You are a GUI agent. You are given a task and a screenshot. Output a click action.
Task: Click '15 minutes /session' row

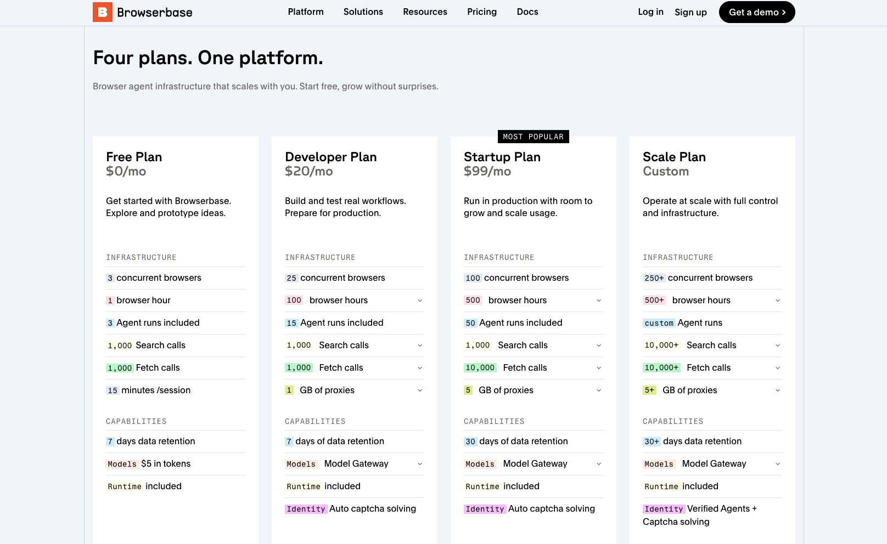(176, 390)
